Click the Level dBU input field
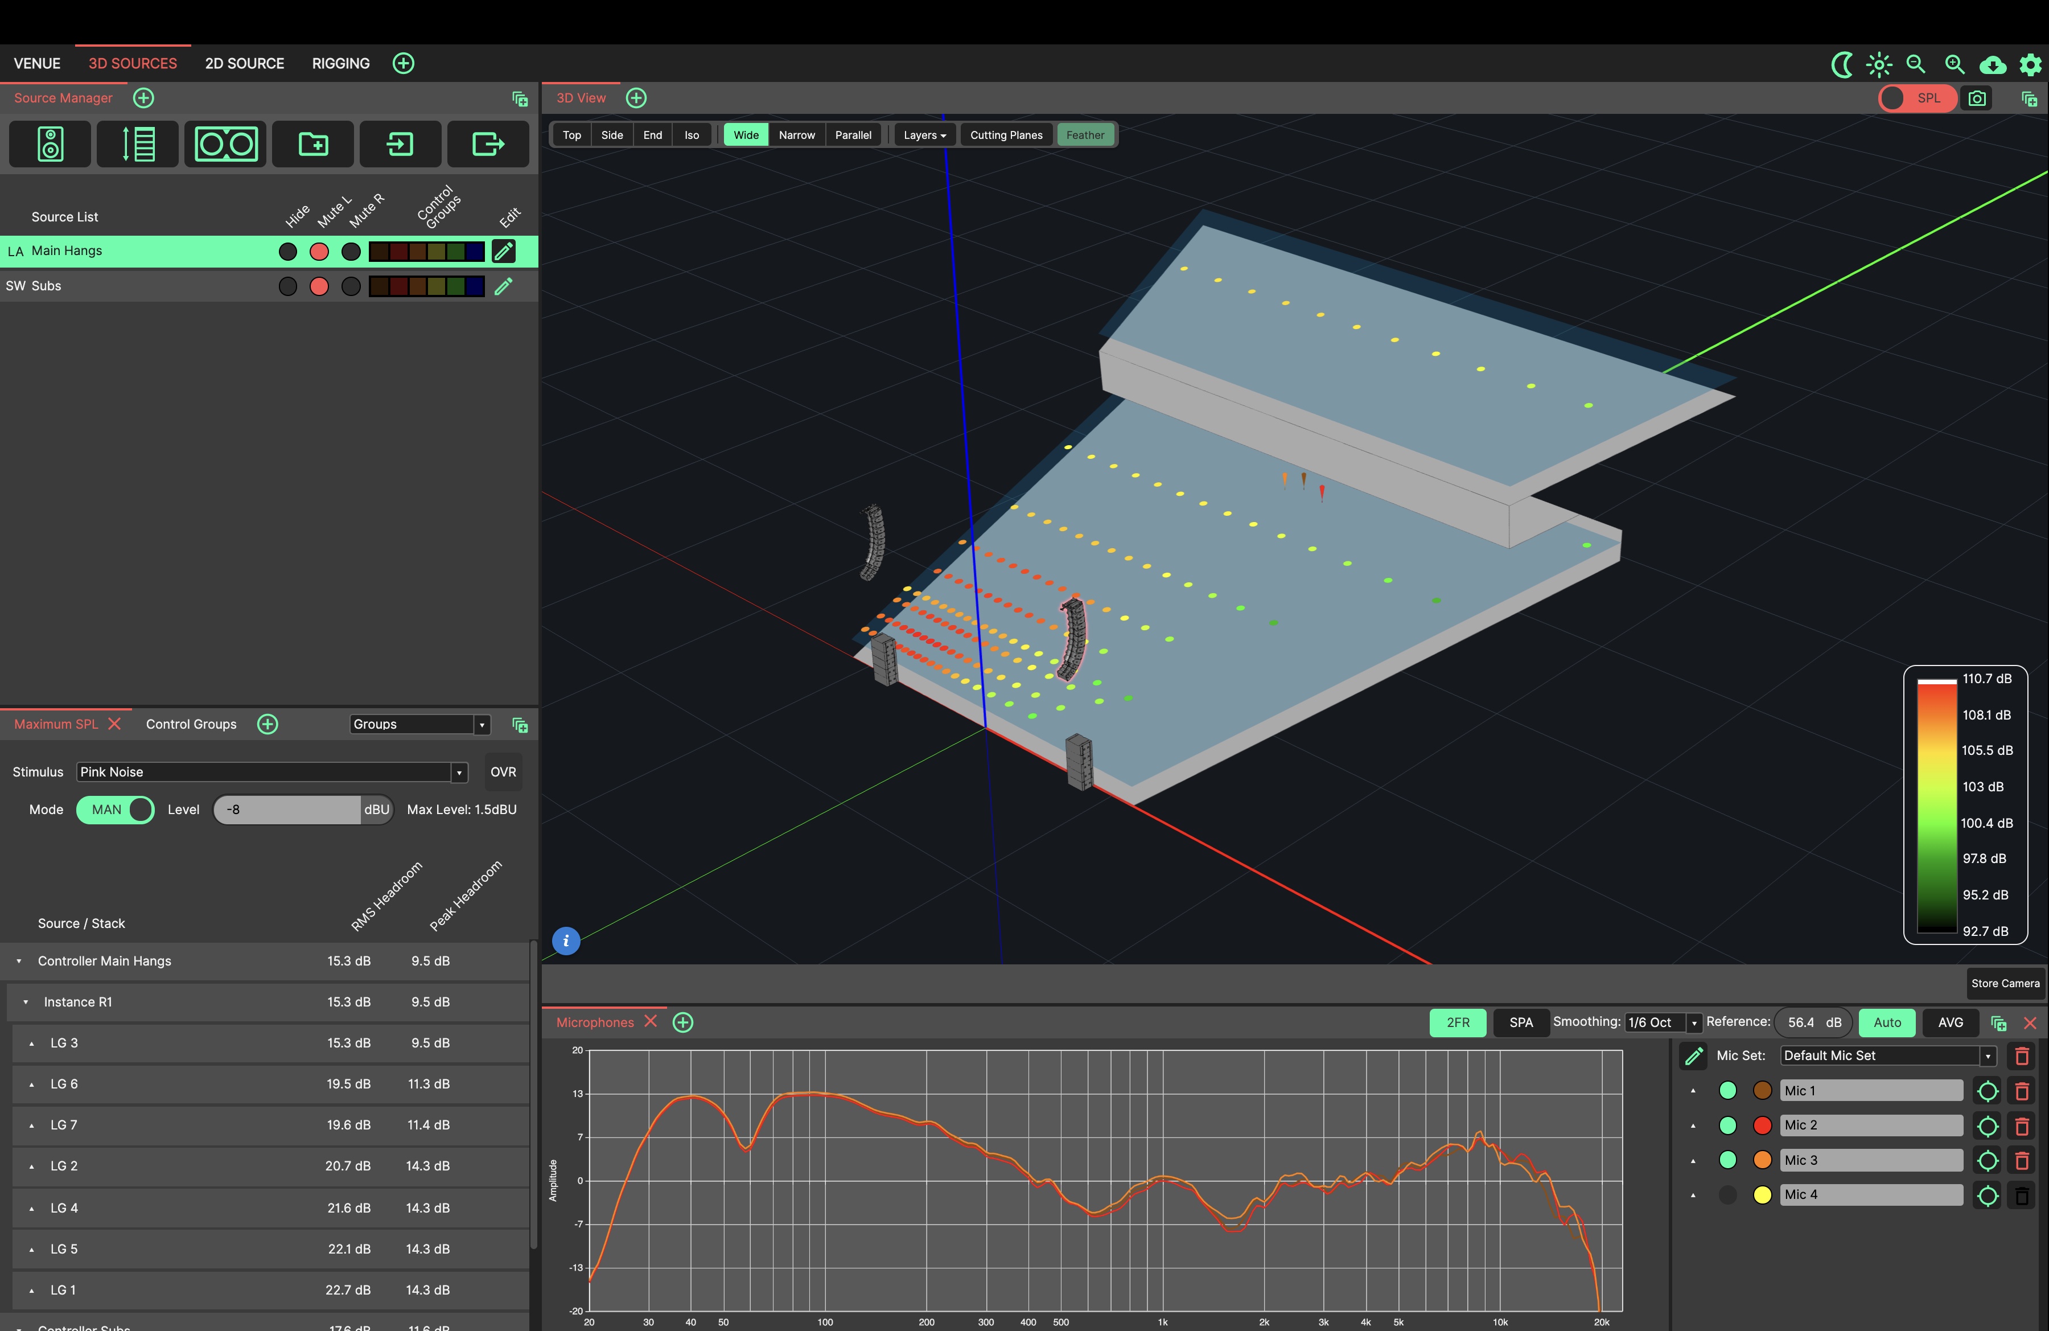The width and height of the screenshot is (2049, 1331). point(287,810)
